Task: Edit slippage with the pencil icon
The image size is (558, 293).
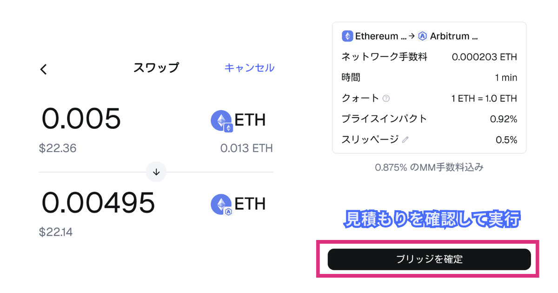Action: click(x=405, y=140)
